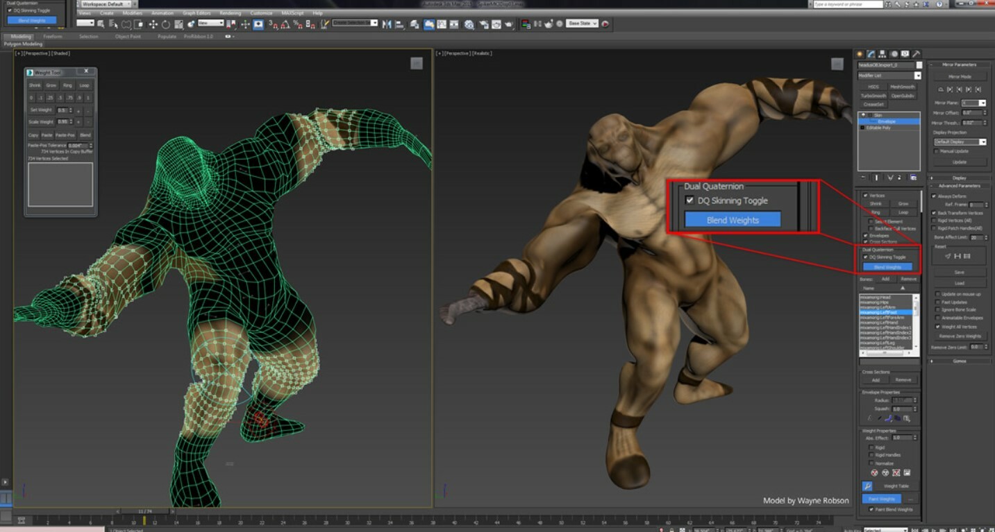Click the Pin Stack icon below modifier stack
This screenshot has height=532, width=995.
864,178
